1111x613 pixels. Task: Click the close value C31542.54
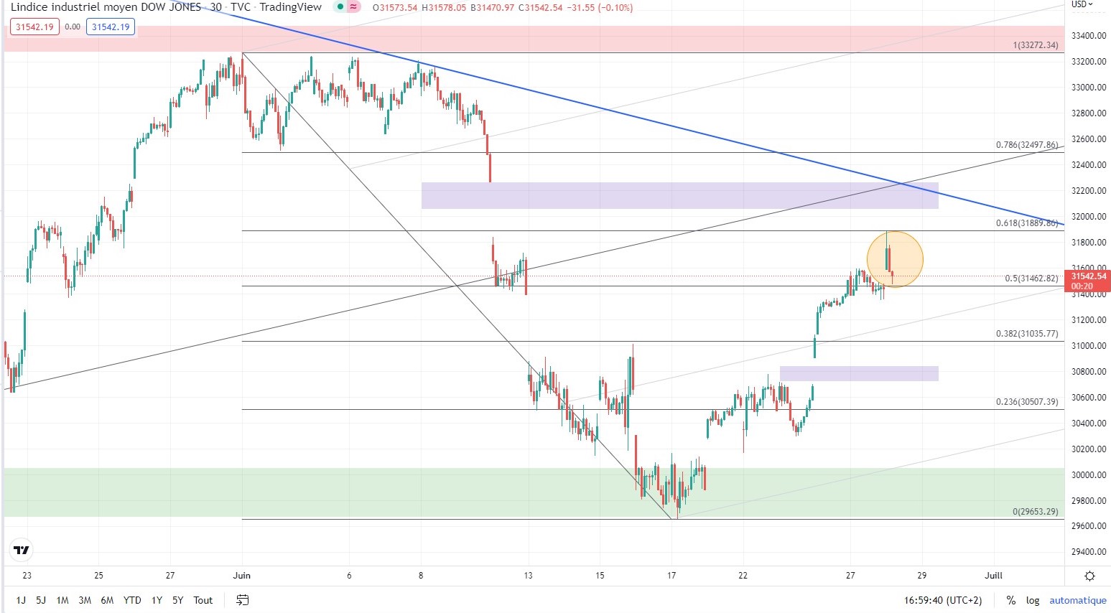540,7
